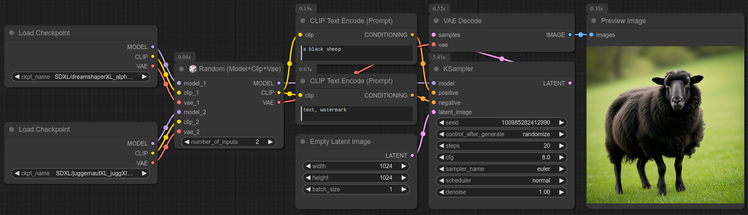
Task: Click the Random node's MODEL output dot
Action: coord(279,83)
